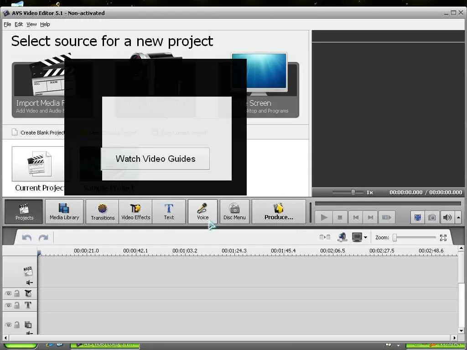Click the Produce... button
The height and width of the screenshot is (350, 467).
(279, 211)
